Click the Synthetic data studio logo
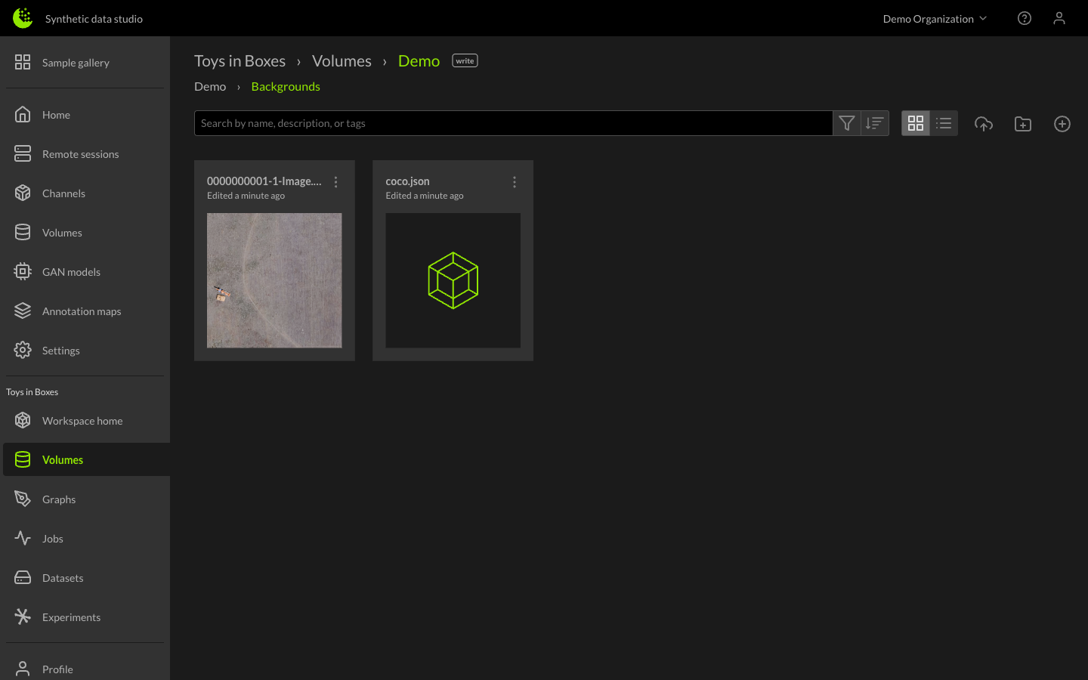This screenshot has width=1088, height=680. 23,18
